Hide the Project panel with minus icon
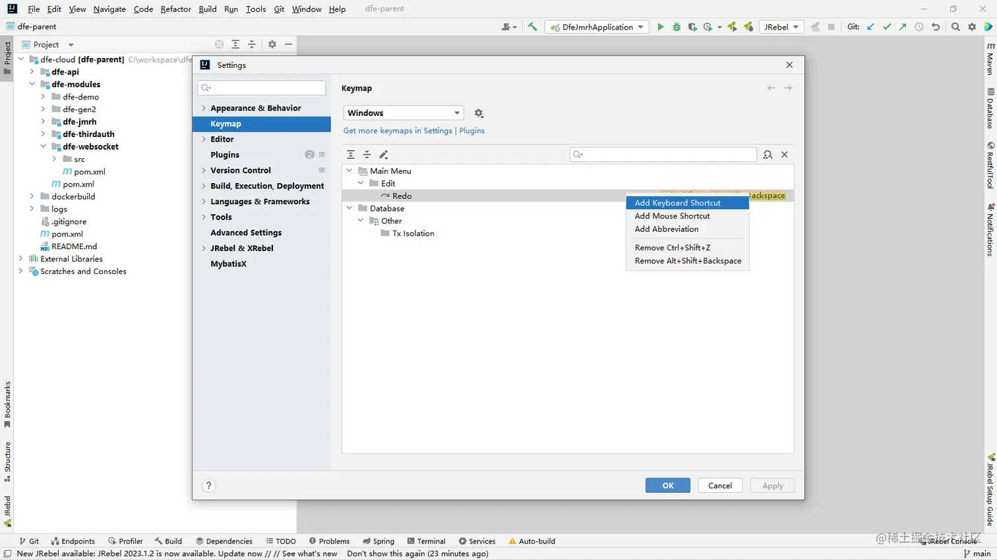Image resolution: width=997 pixels, height=560 pixels. tap(288, 44)
